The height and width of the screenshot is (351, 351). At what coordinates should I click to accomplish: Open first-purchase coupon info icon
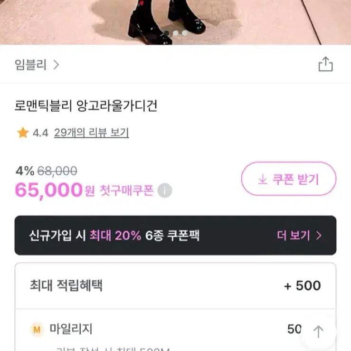pos(165,190)
